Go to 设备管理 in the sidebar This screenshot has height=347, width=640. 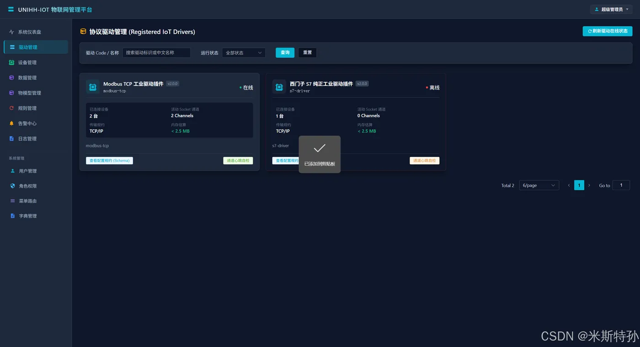point(36,63)
